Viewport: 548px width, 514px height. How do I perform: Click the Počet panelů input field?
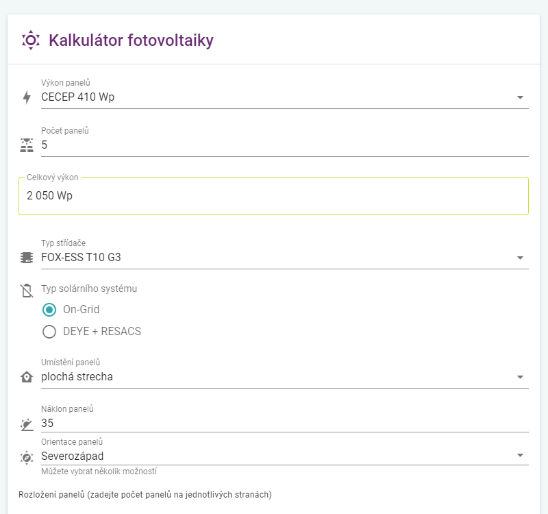274,145
